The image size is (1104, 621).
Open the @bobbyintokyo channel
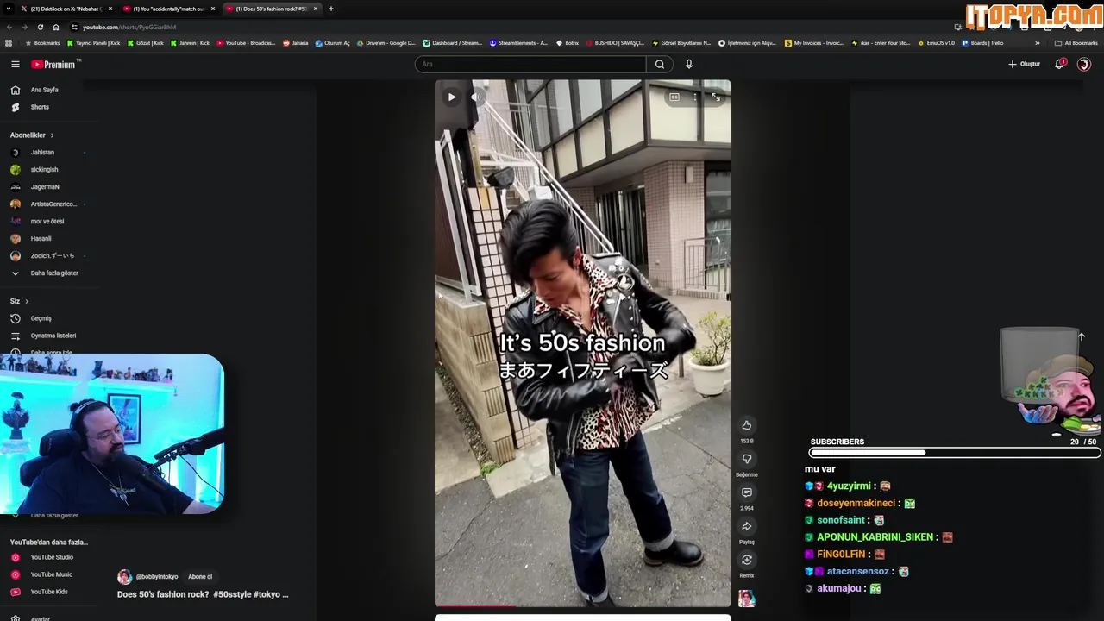pos(156,577)
